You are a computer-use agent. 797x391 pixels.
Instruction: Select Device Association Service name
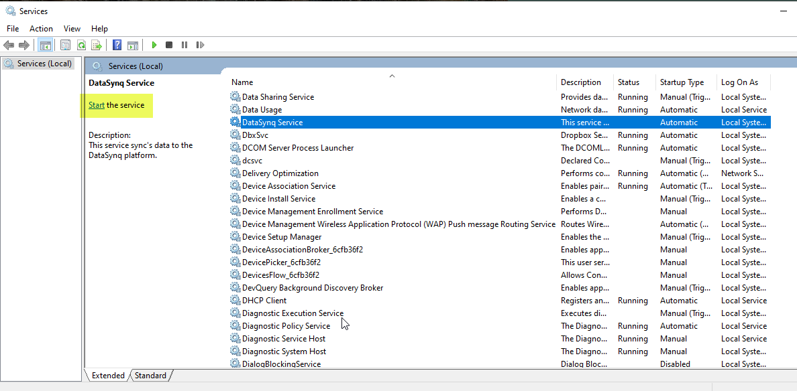pos(288,186)
